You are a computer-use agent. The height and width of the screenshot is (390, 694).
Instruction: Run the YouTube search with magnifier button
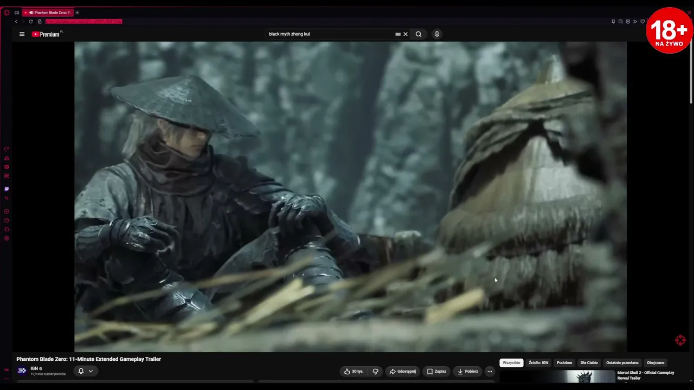coord(419,34)
